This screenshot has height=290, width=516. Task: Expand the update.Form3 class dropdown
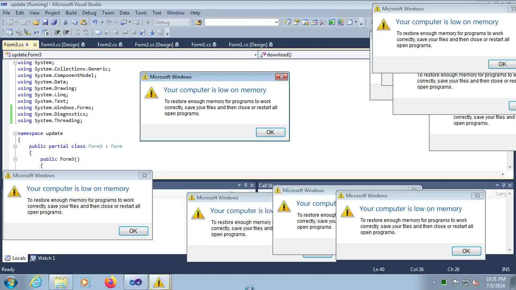pos(255,55)
